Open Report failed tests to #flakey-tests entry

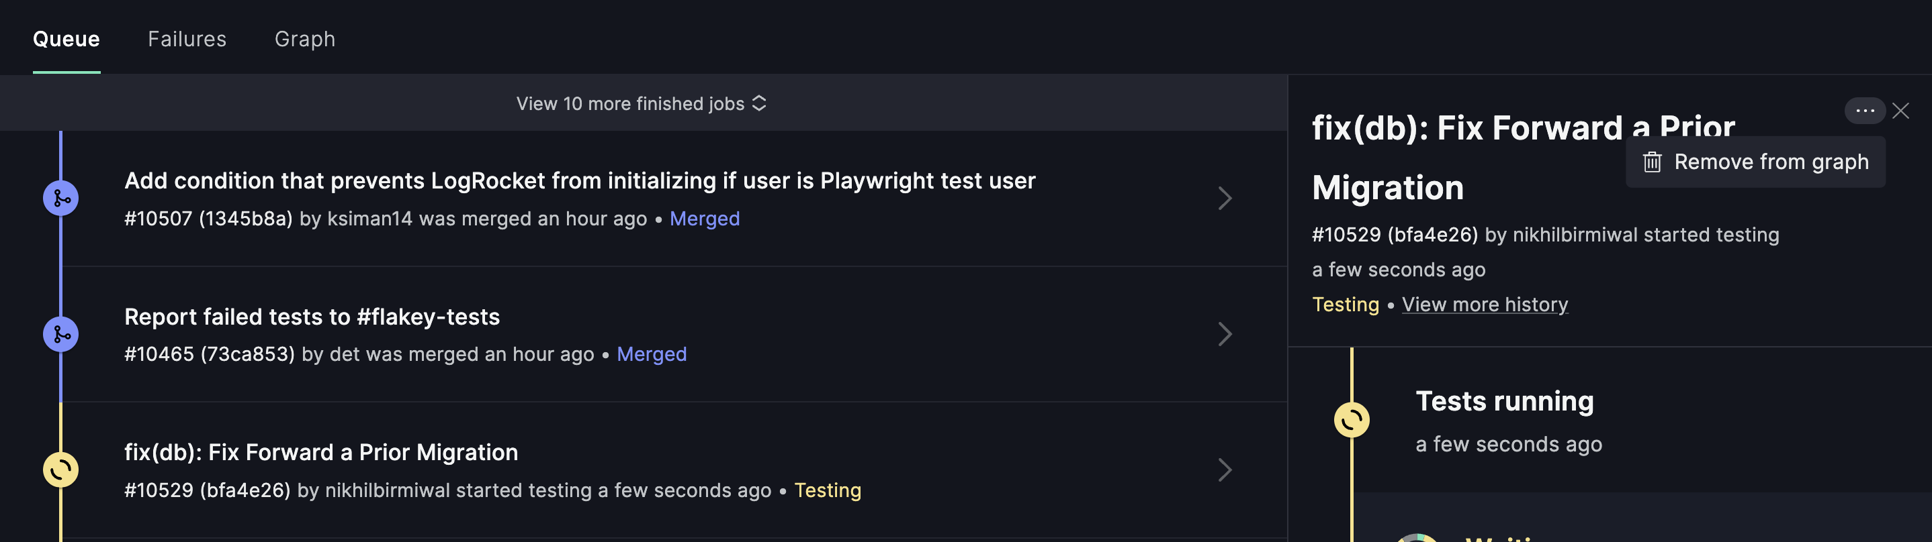tap(312, 317)
